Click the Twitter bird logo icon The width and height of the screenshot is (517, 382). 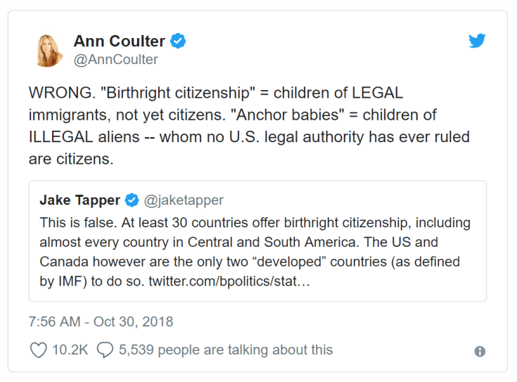[x=478, y=41]
